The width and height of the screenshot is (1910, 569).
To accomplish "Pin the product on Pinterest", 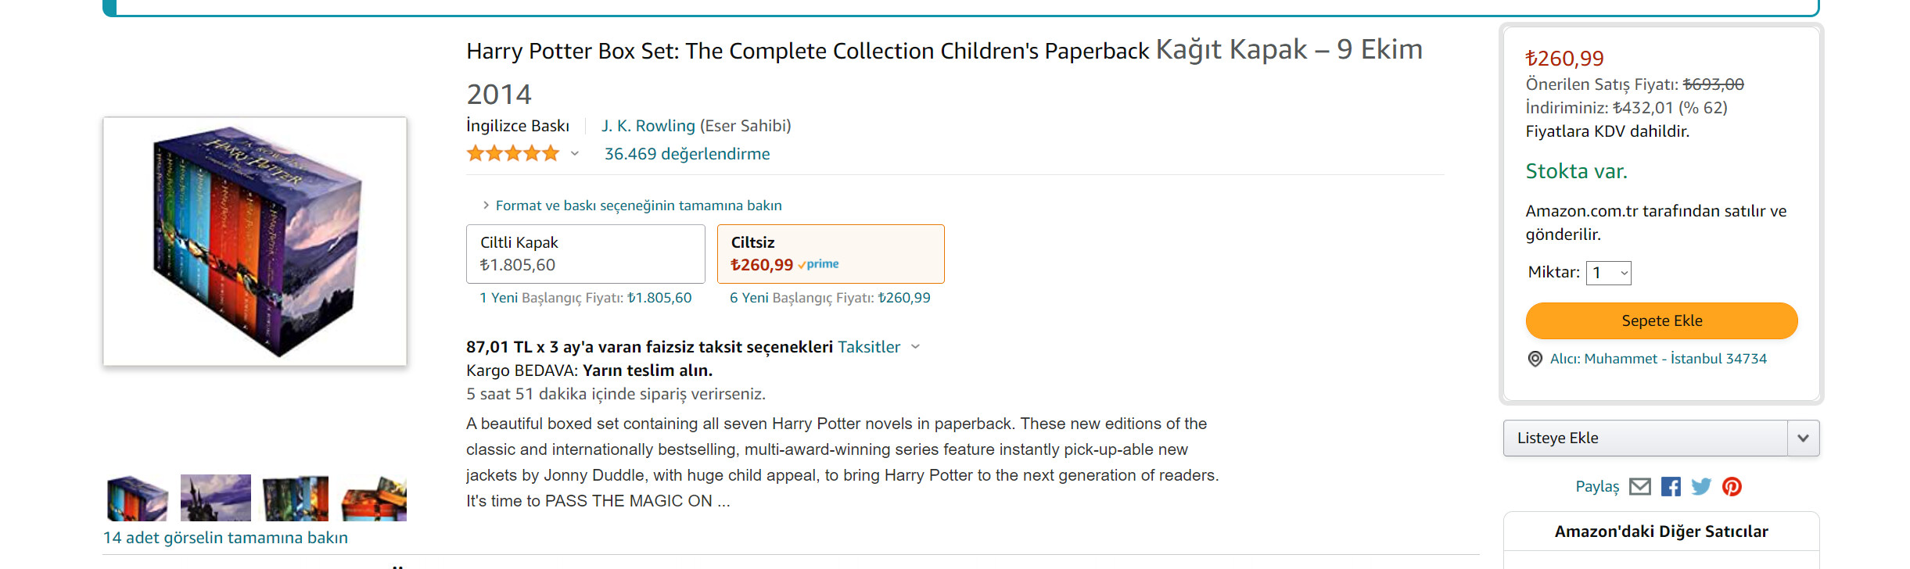I will tap(1732, 487).
